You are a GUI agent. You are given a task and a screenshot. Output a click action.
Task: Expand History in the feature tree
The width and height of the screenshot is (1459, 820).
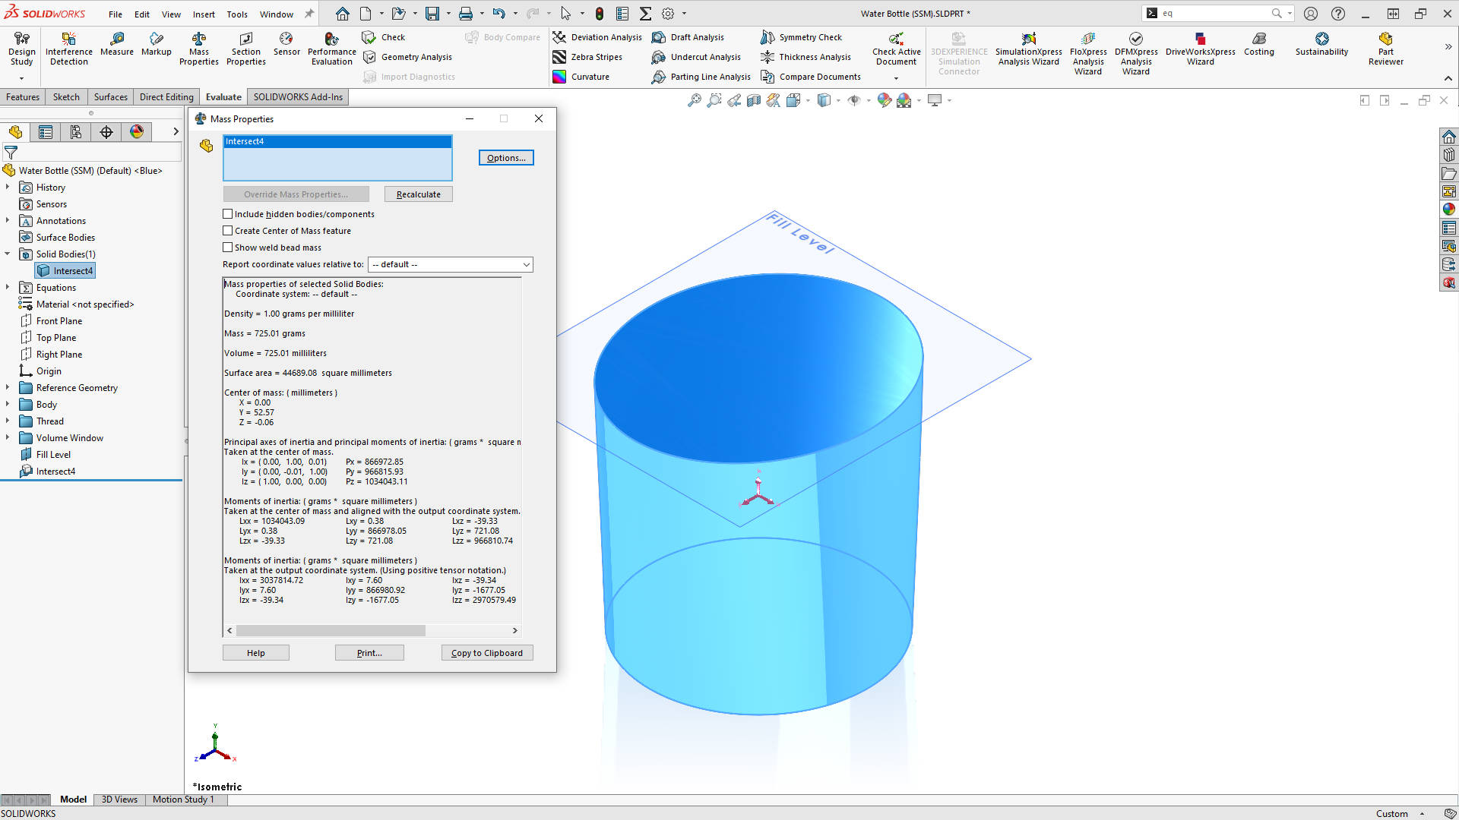pos(8,187)
